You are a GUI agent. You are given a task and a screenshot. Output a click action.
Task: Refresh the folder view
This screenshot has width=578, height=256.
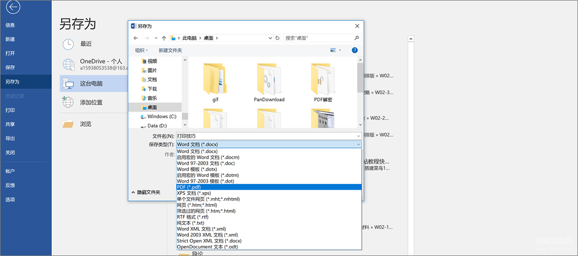278,38
